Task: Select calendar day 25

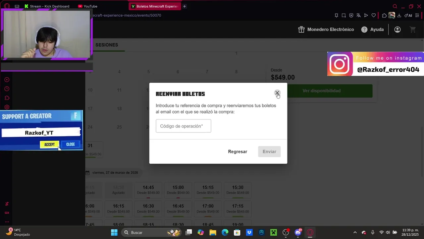Action: pyautogui.click(x=119, y=127)
